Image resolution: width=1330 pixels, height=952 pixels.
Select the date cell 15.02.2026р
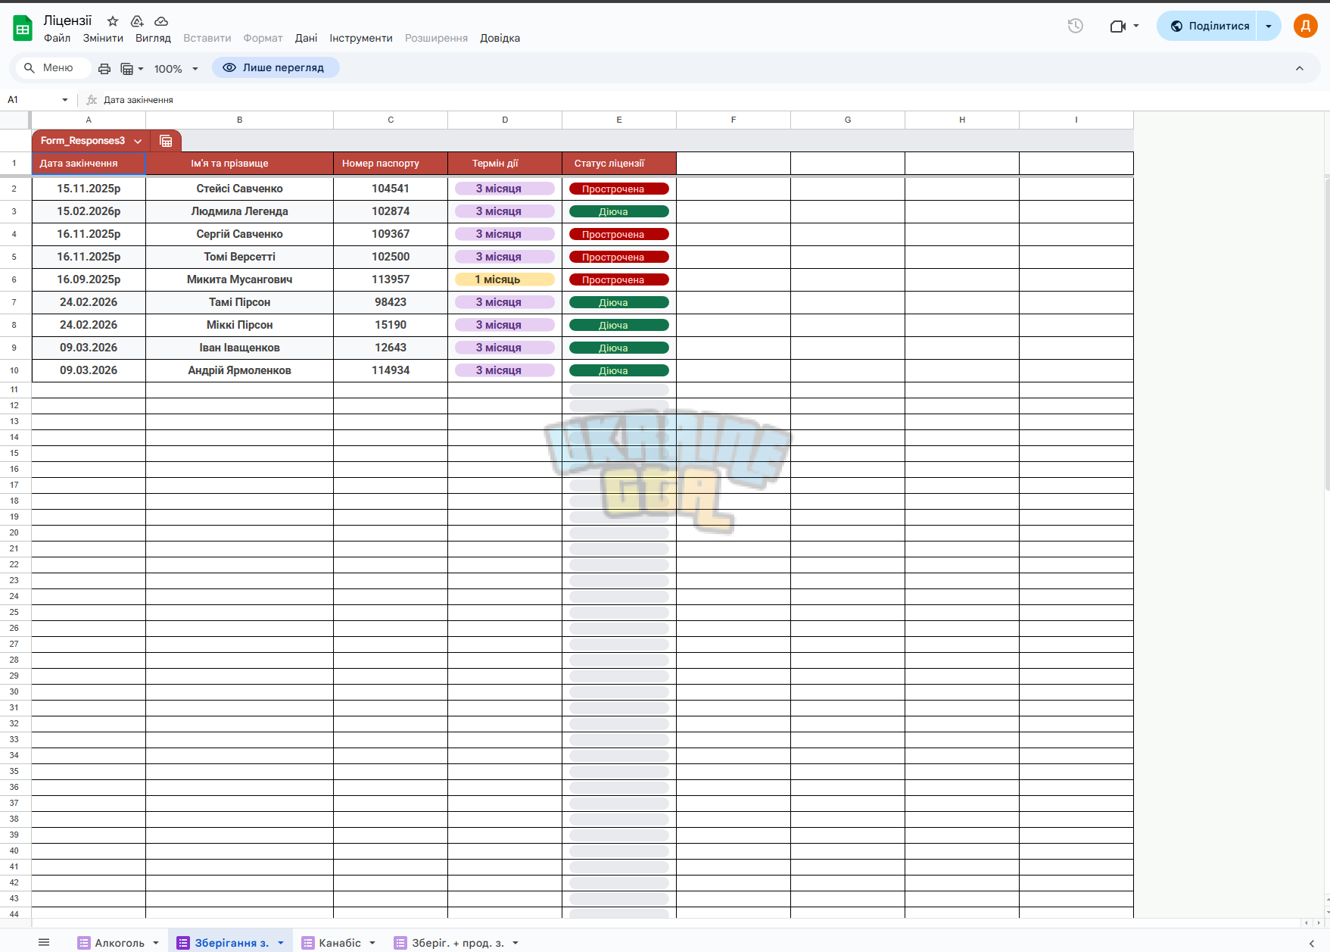89,211
